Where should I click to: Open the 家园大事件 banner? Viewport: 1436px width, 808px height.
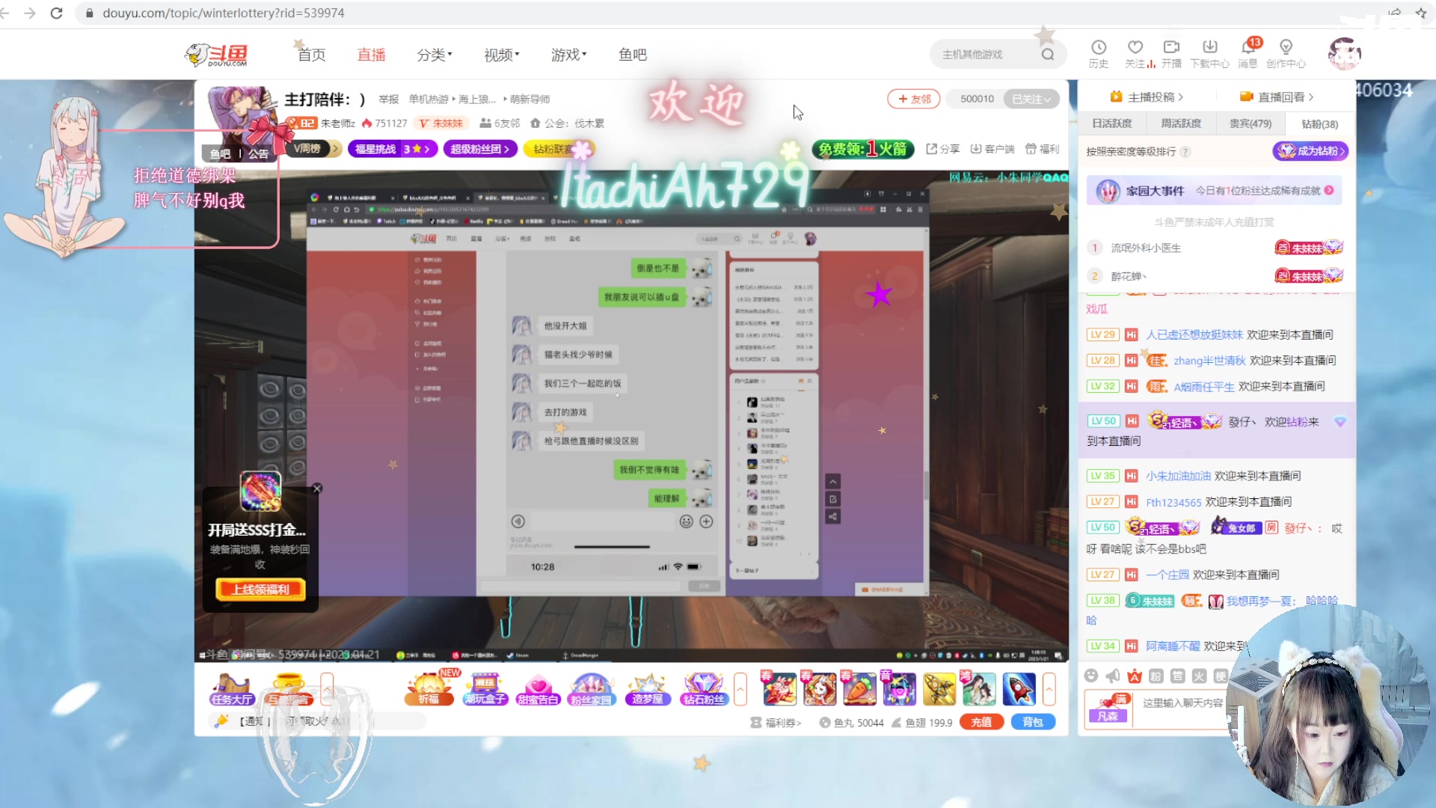click(1214, 191)
